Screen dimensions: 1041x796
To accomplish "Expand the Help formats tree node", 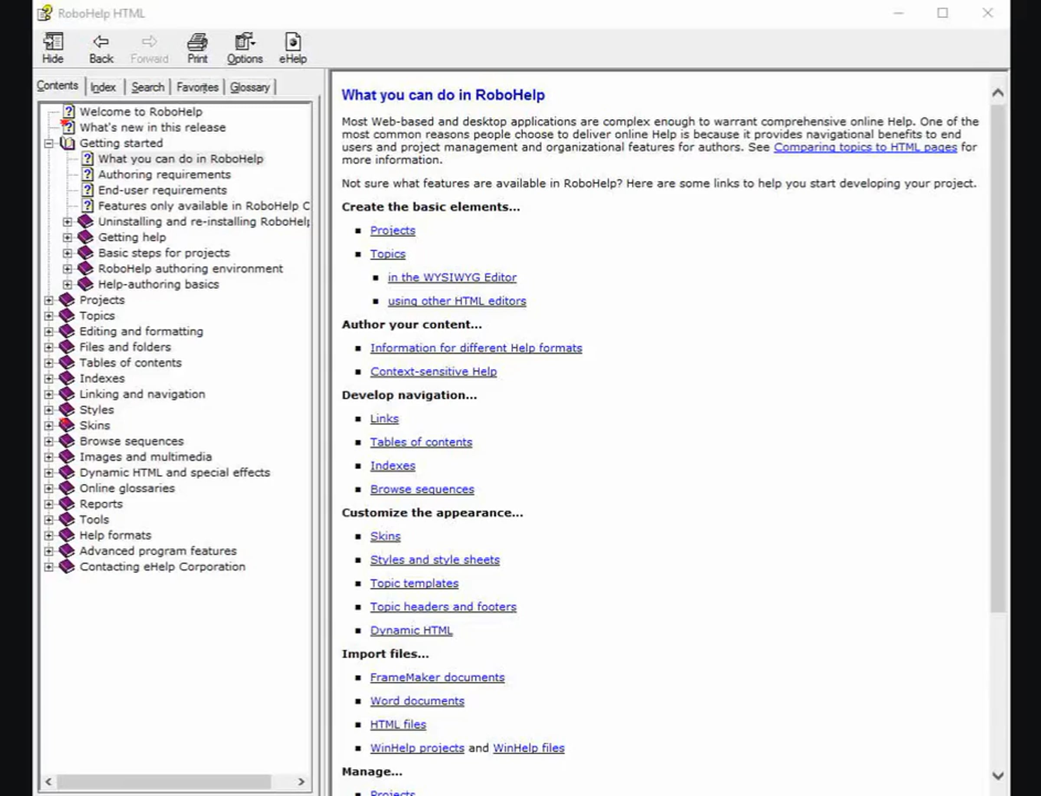I will click(49, 536).
